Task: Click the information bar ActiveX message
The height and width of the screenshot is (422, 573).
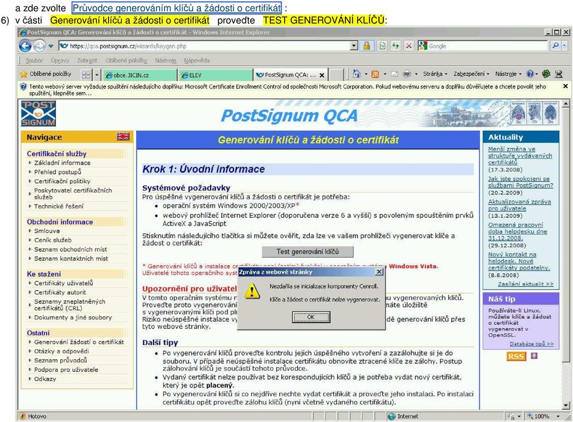Action: pos(287,90)
